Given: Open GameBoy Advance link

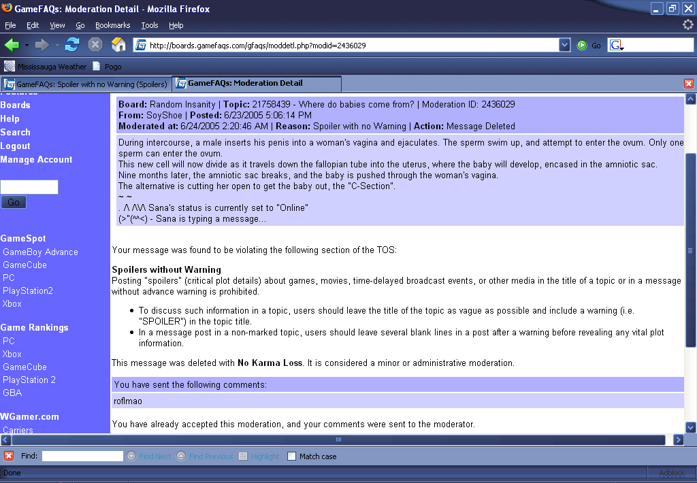Looking at the screenshot, I should [40, 252].
